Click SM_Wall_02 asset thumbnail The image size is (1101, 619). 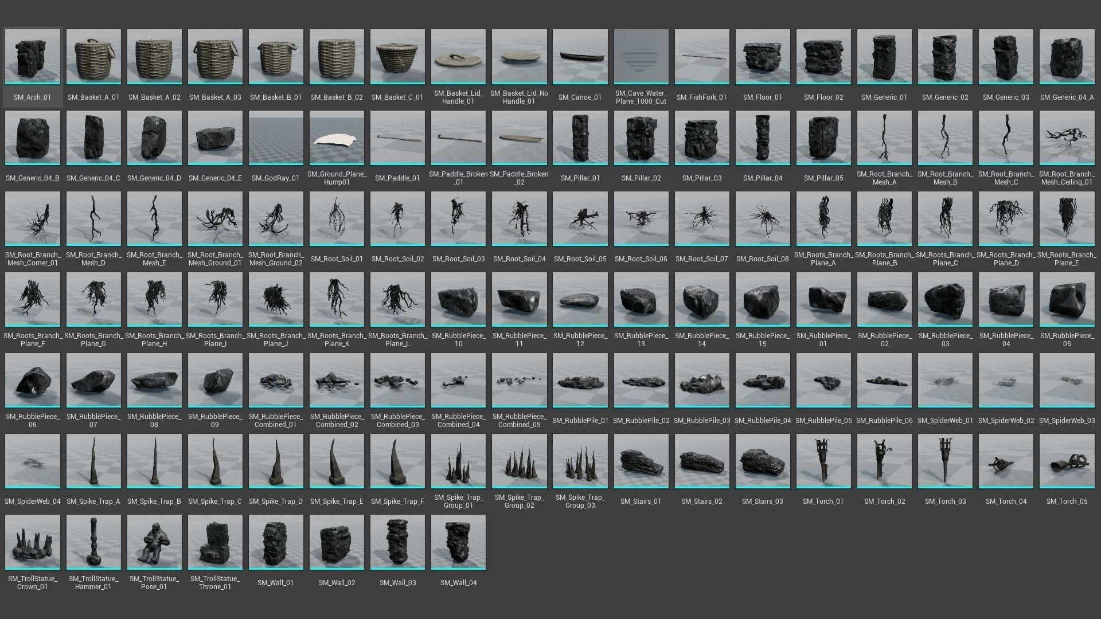click(x=337, y=542)
